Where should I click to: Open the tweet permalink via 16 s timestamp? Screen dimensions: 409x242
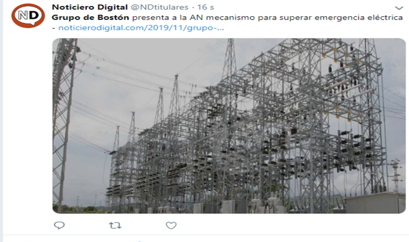click(x=205, y=7)
